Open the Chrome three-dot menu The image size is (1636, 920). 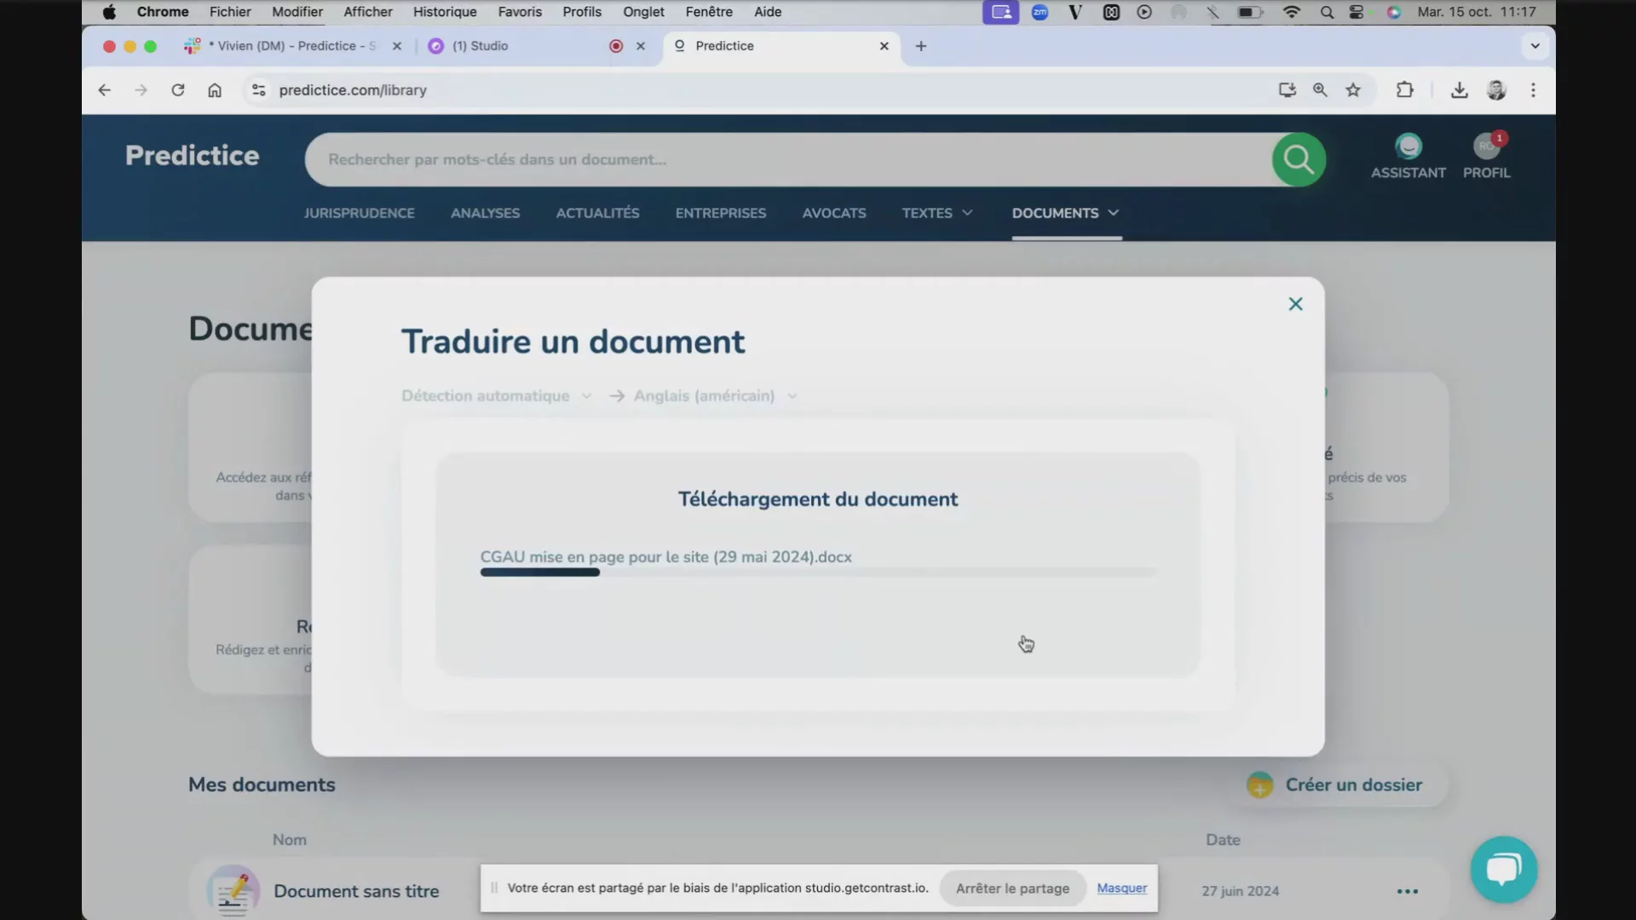point(1533,90)
